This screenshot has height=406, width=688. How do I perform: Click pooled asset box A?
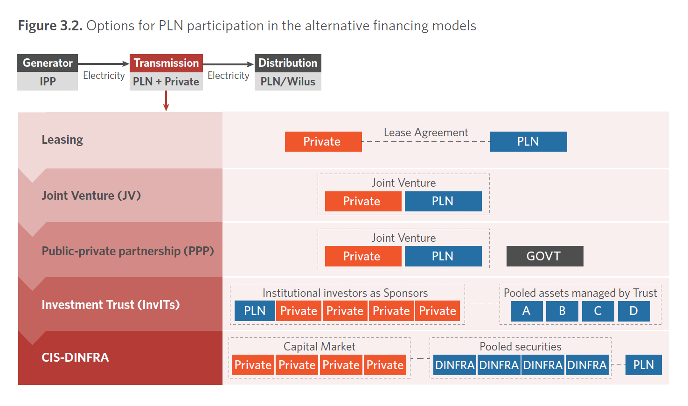(x=527, y=311)
